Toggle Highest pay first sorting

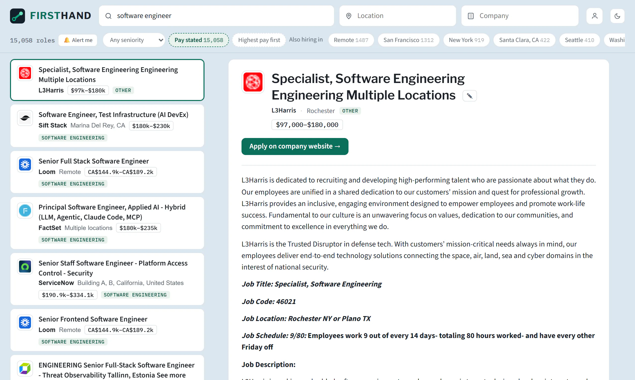click(x=258, y=40)
